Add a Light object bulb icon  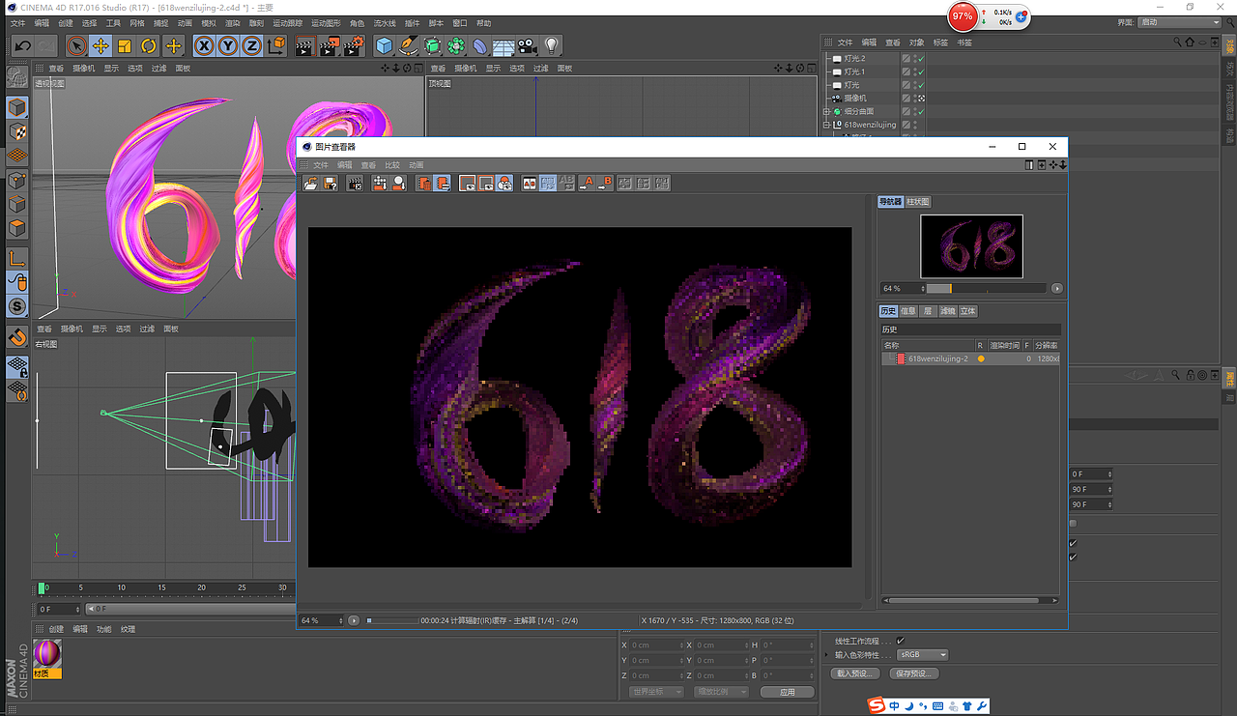pos(552,45)
